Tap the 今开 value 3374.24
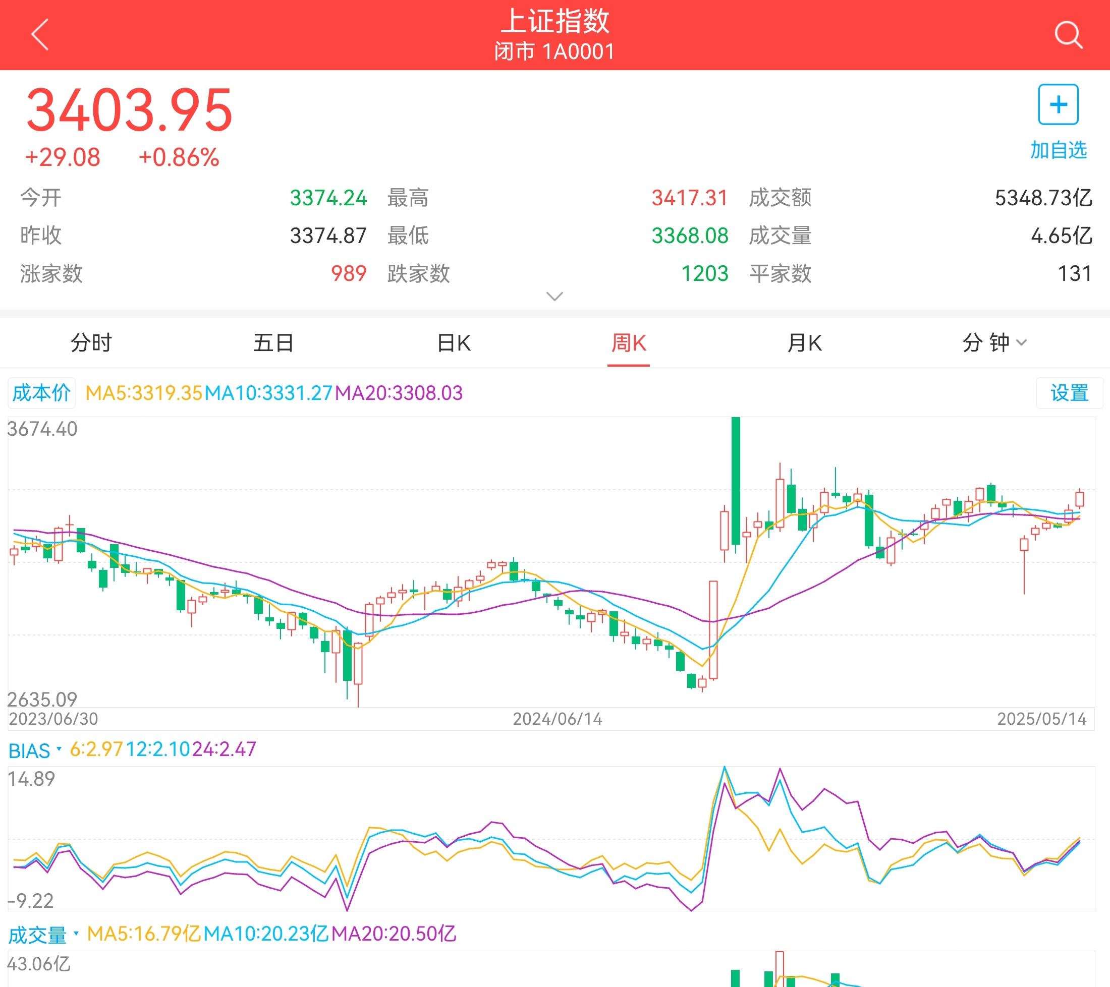This screenshot has width=1110, height=987. point(328,198)
